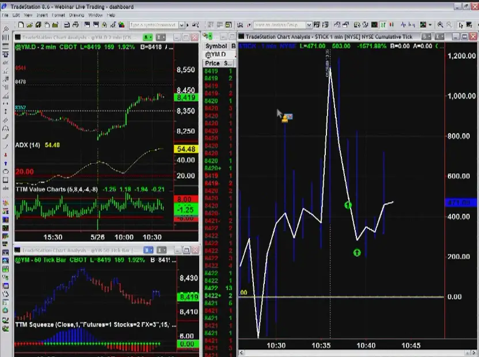The width and height of the screenshot is (479, 357).
Task: Open the Edit menu
Action: click(16, 15)
